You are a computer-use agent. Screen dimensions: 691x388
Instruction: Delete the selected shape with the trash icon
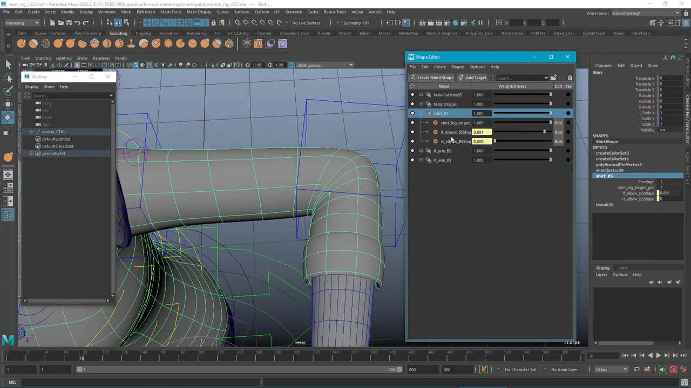point(570,78)
